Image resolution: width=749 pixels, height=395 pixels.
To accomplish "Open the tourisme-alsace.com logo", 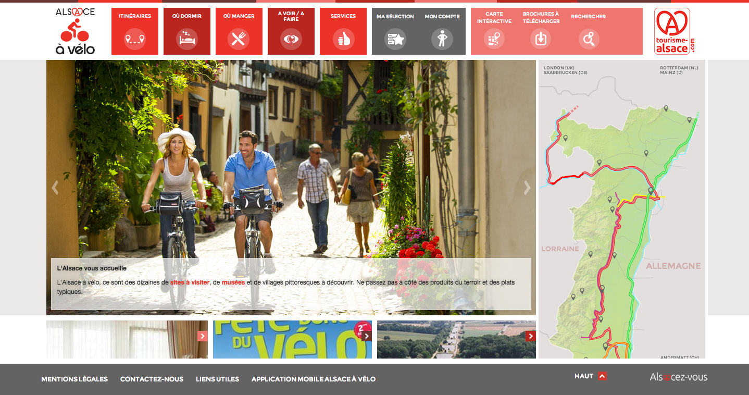I will click(675, 31).
